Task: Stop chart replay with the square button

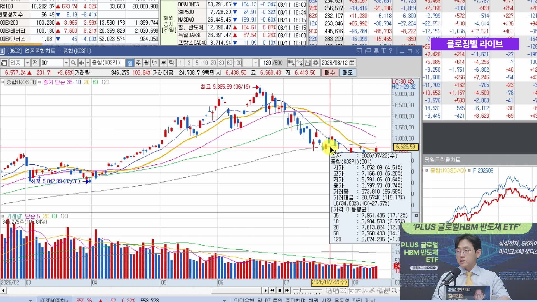Action: tap(280, 291)
